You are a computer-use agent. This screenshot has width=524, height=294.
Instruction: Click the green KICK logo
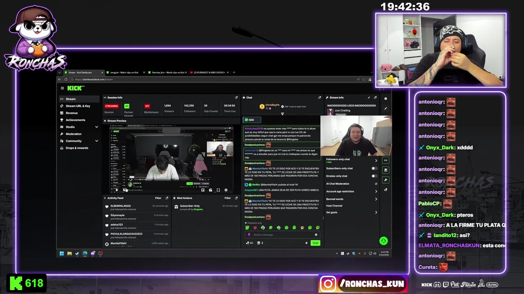pyautogui.click(x=75, y=88)
